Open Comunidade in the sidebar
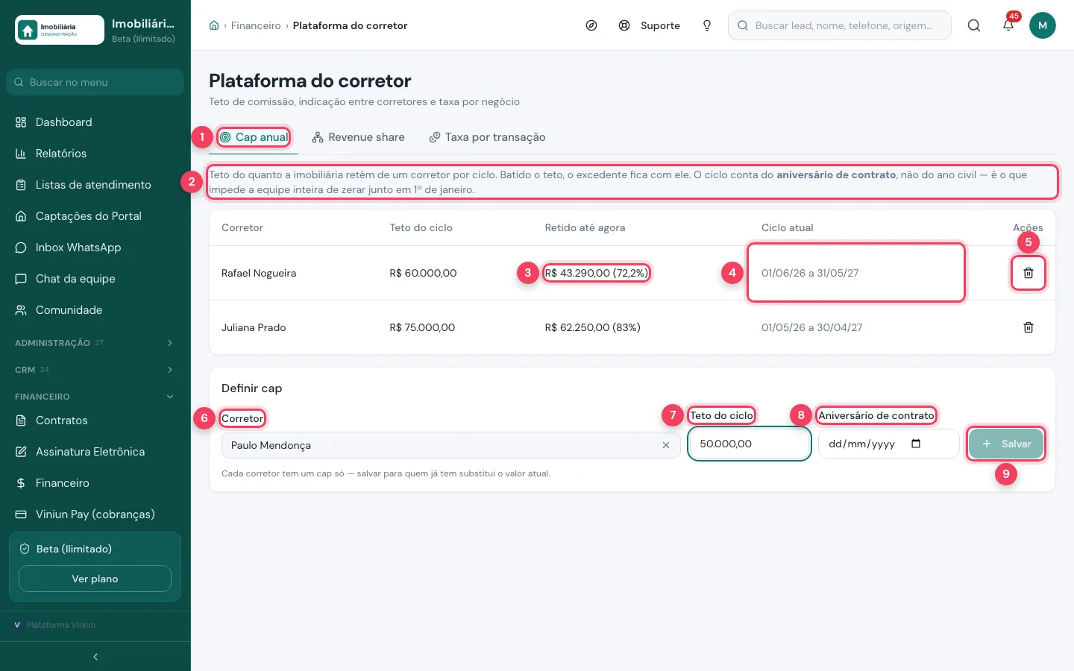1074x671 pixels. (x=95, y=310)
